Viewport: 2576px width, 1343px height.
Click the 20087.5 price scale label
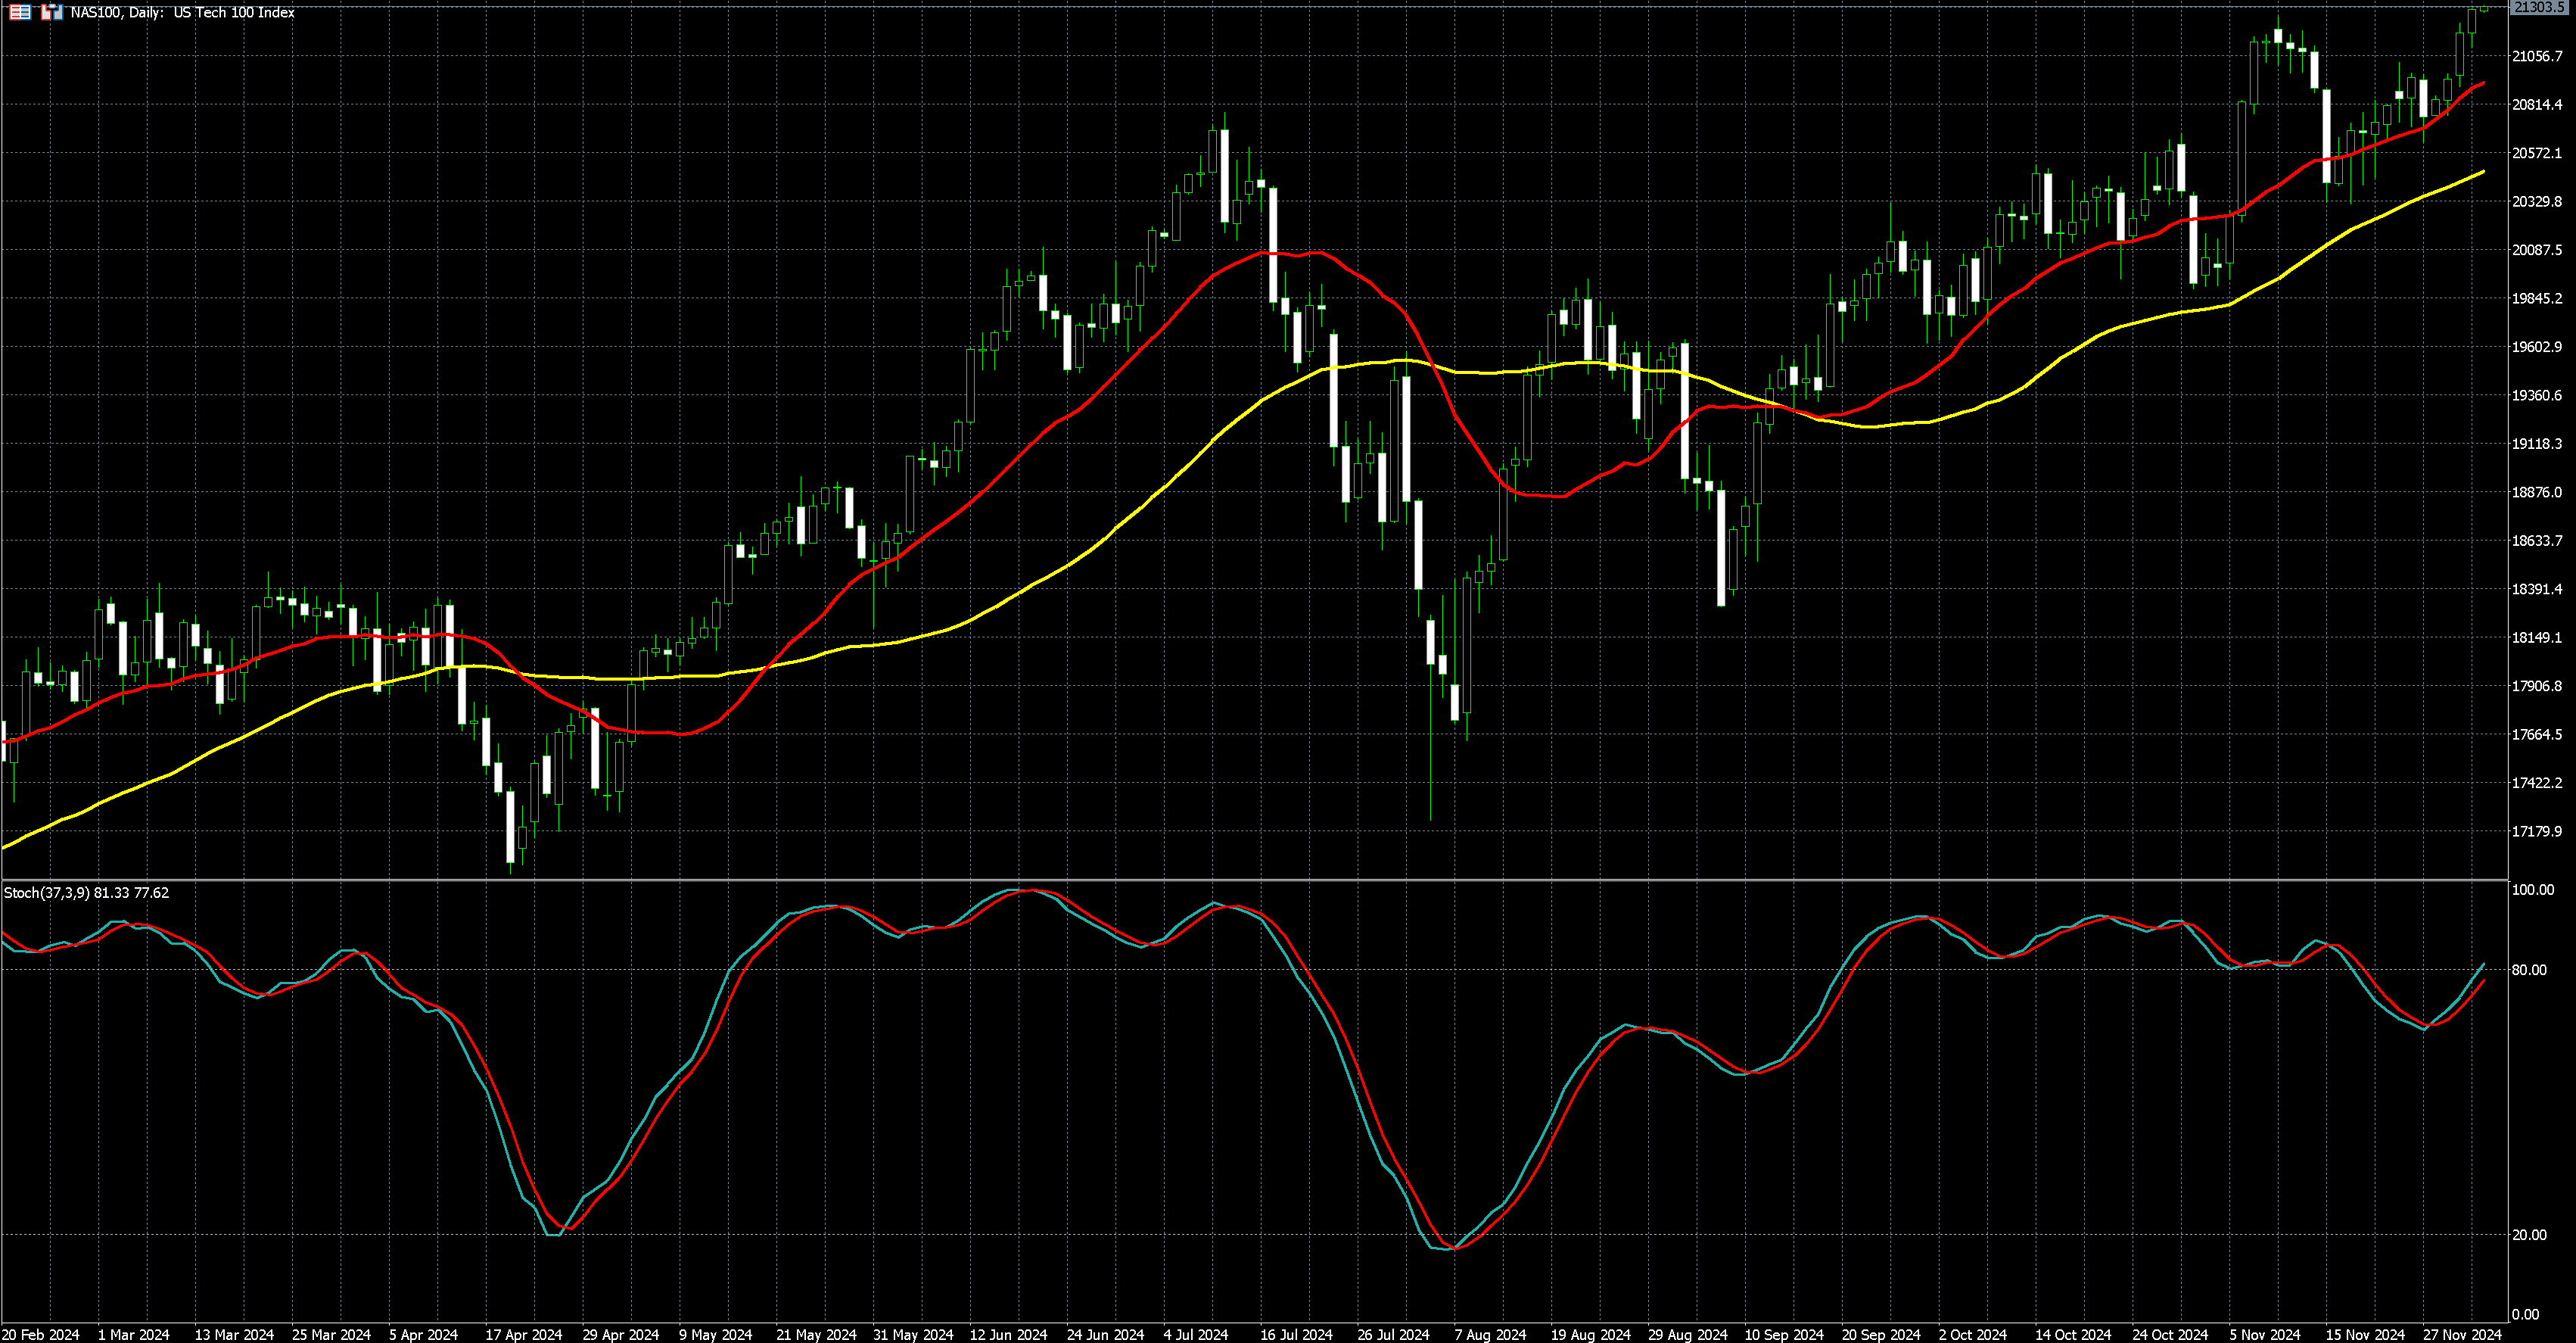point(2537,250)
